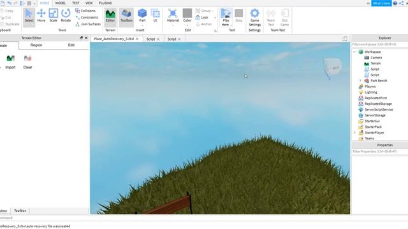Toggle Constraints option
408x229 pixels.
[x=87, y=17]
